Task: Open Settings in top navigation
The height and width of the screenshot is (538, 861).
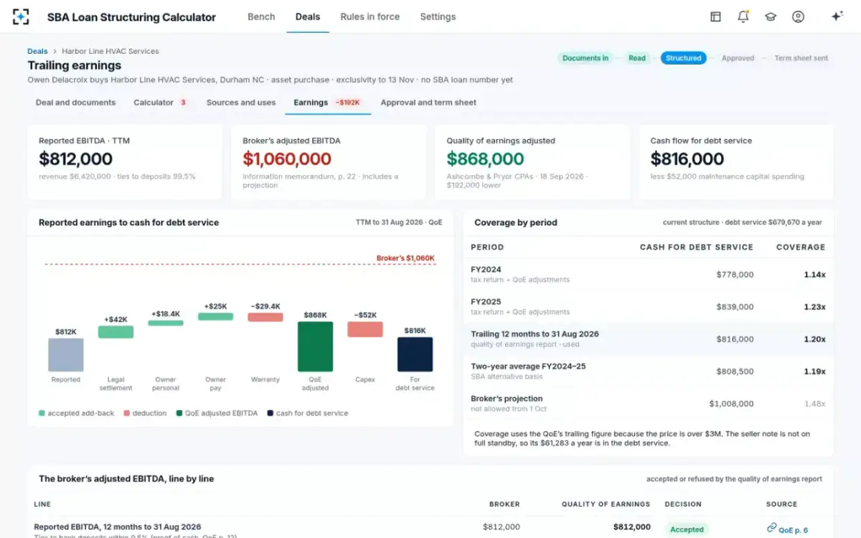Action: [438, 16]
